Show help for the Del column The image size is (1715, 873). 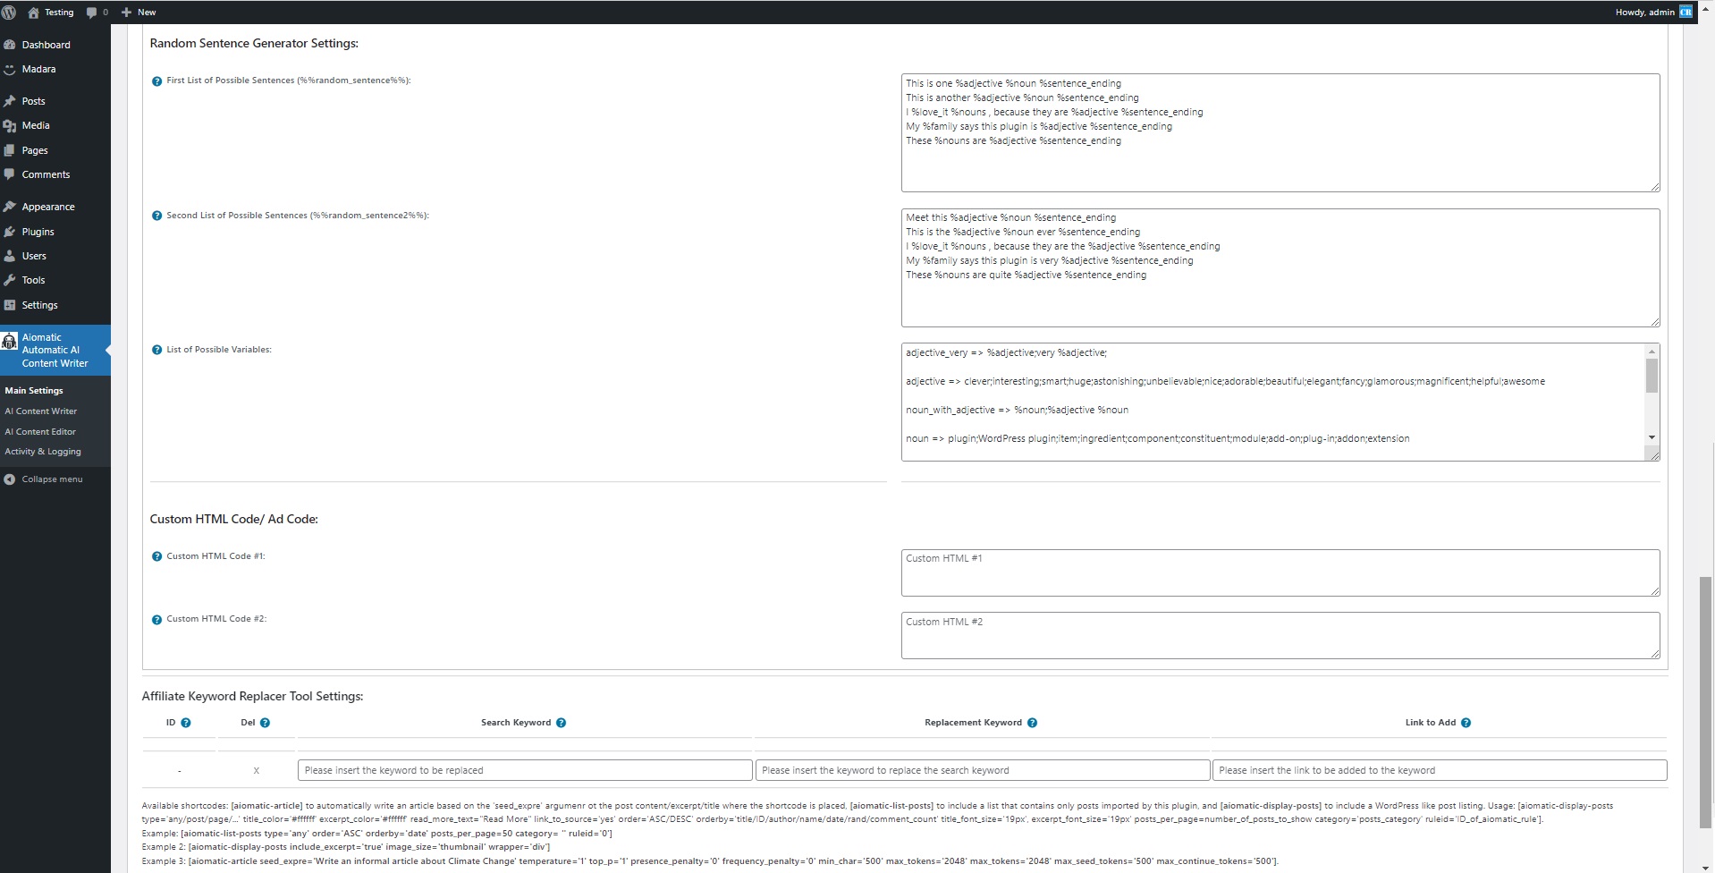coord(265,723)
